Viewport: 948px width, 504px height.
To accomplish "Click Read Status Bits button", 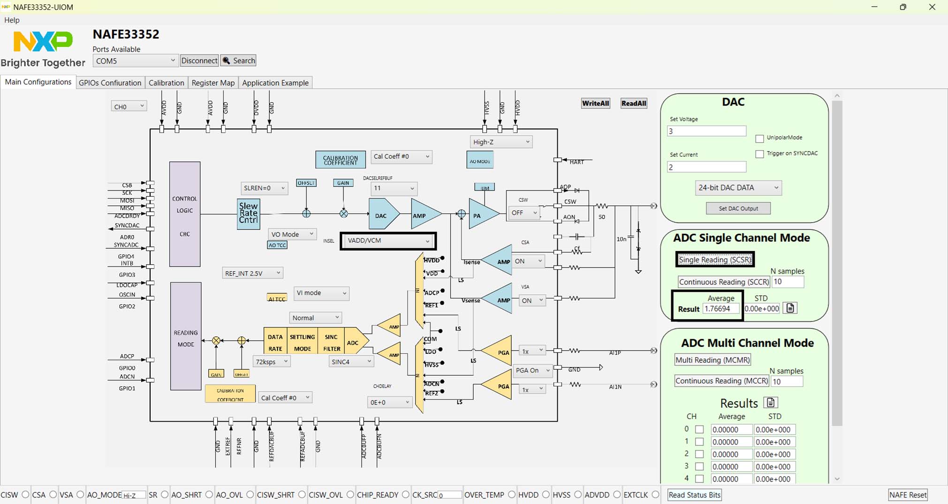I will coord(694,495).
